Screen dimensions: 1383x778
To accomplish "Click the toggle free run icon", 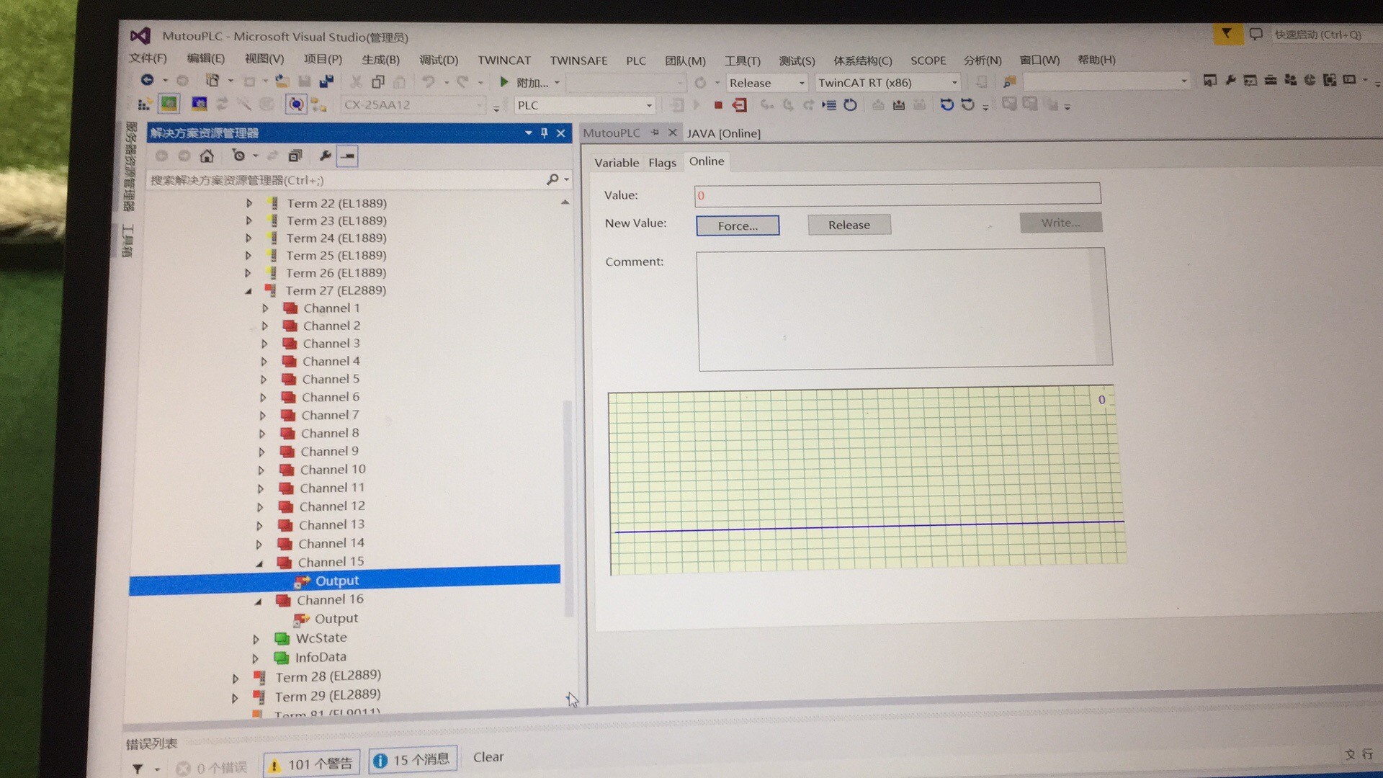I will coord(296,104).
